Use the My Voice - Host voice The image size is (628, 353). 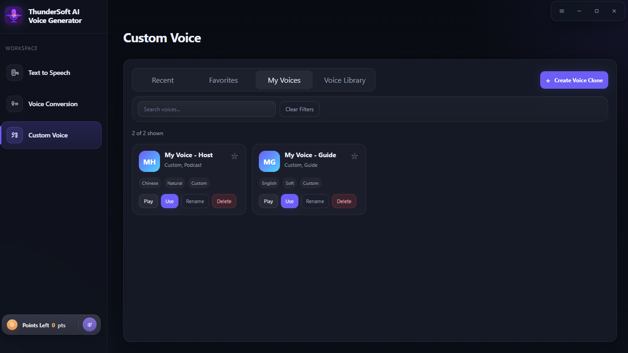[170, 201]
